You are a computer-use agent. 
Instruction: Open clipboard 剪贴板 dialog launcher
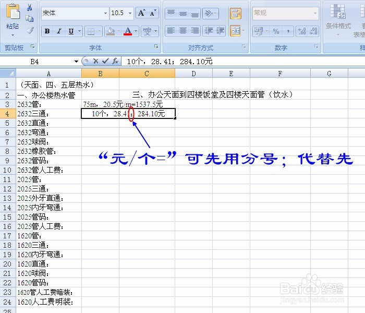(x=33, y=47)
